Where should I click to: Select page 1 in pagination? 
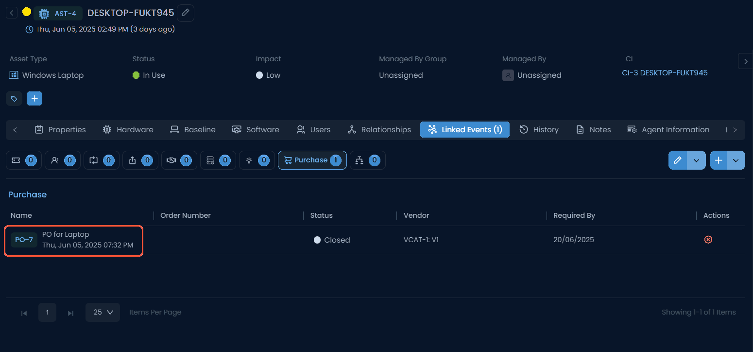tap(47, 313)
